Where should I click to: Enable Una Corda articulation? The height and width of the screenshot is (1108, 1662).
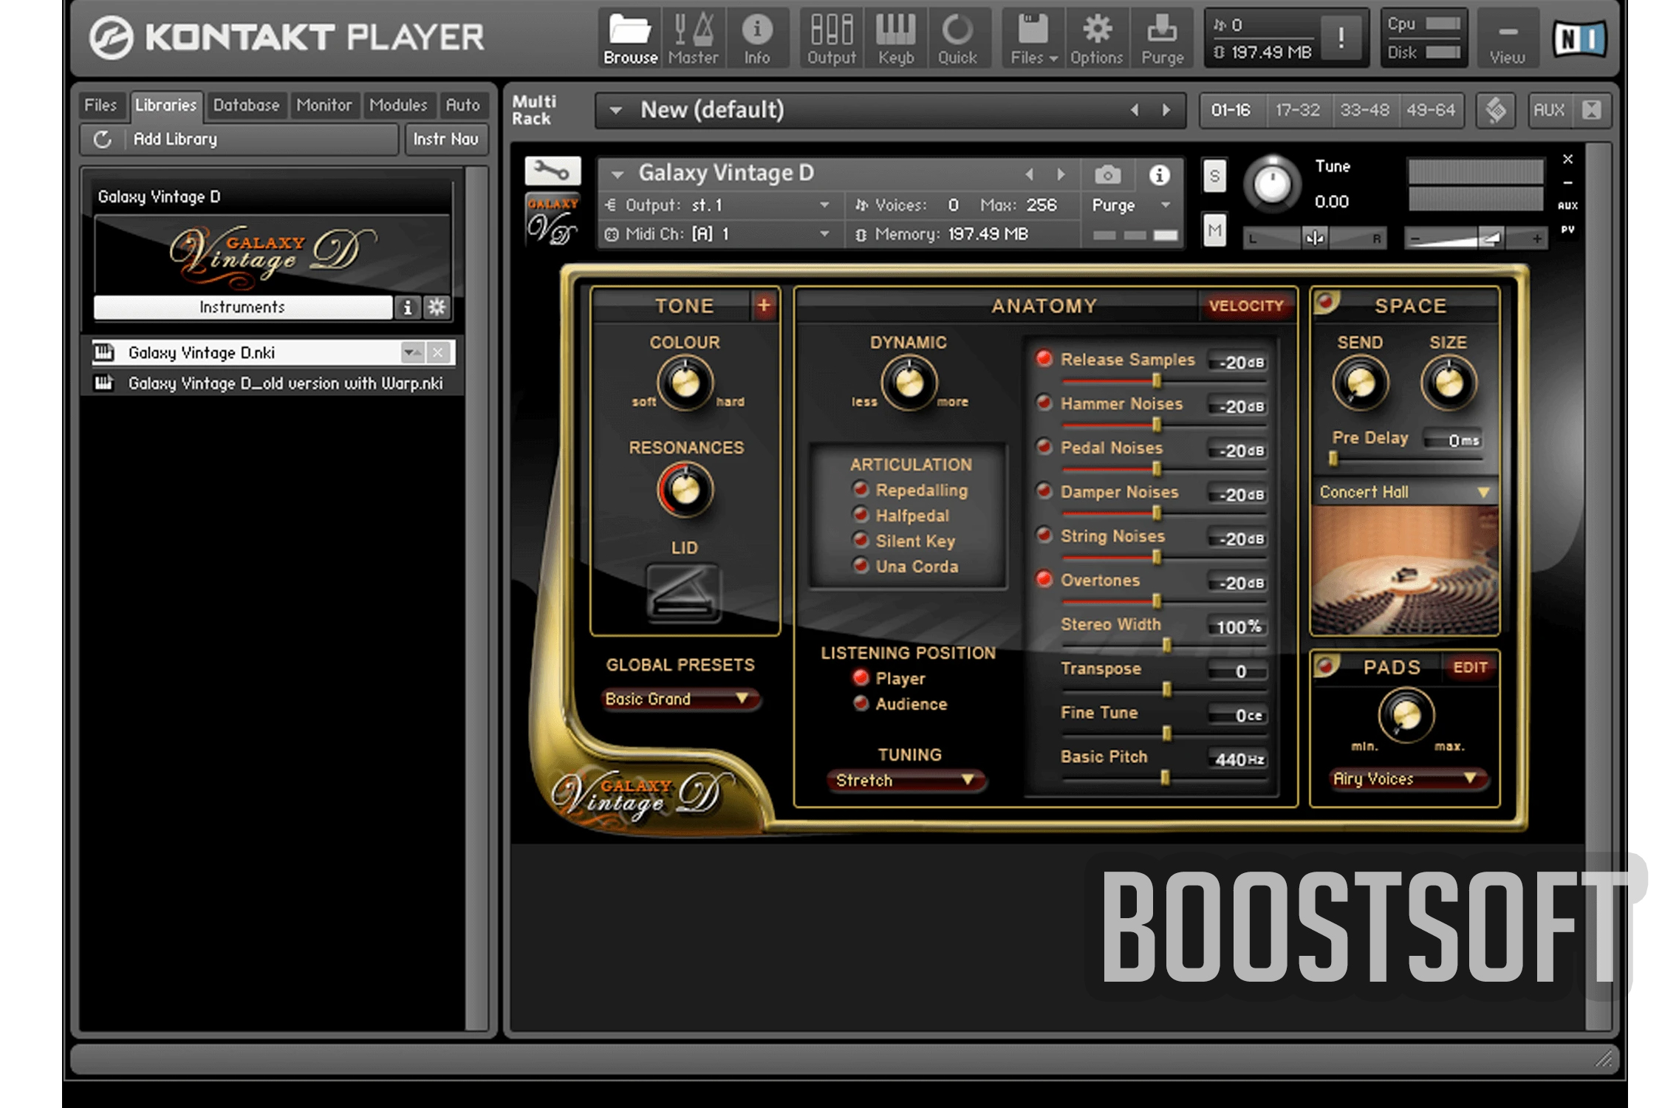[860, 566]
